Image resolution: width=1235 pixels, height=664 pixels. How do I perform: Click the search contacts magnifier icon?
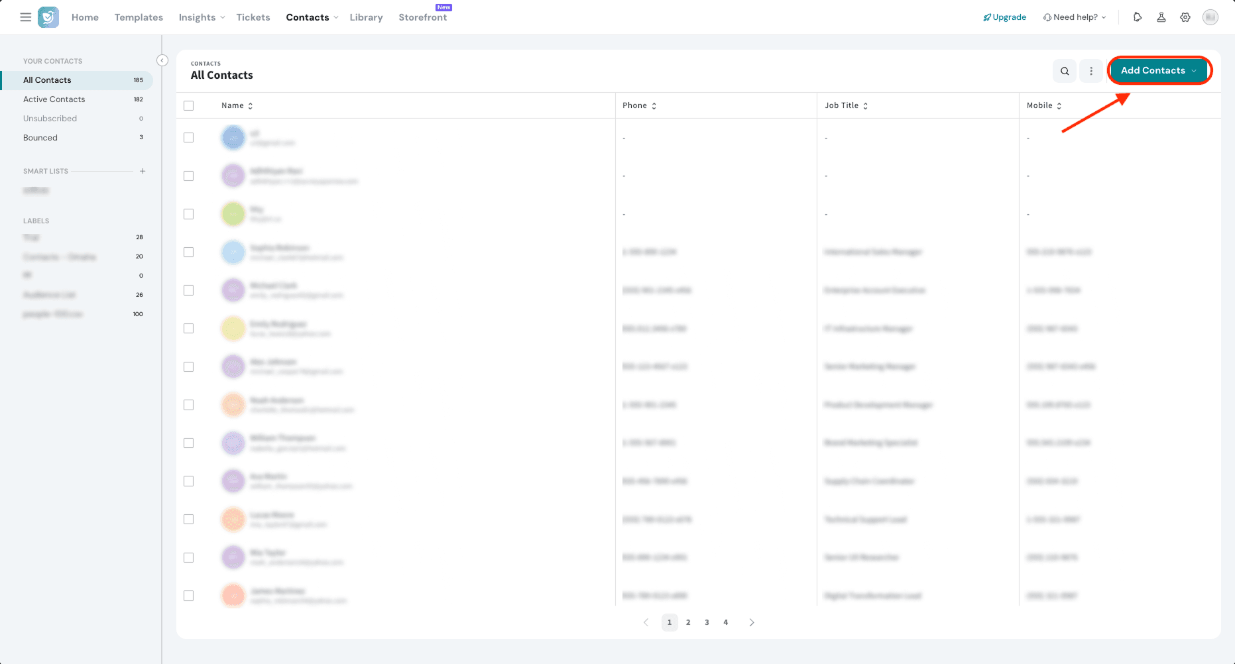click(x=1065, y=71)
